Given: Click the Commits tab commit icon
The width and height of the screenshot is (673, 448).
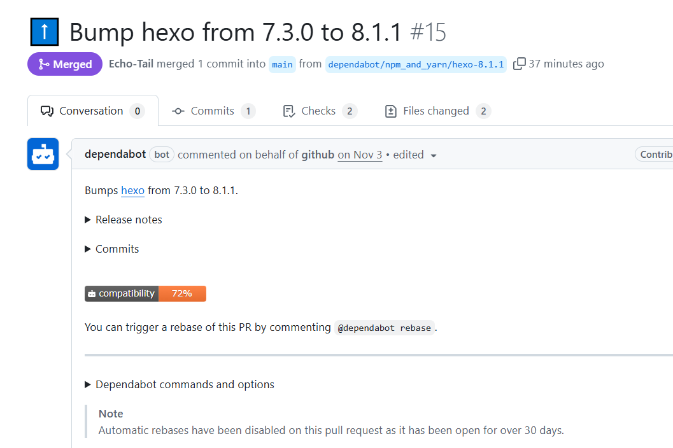Looking at the screenshot, I should click(x=178, y=111).
